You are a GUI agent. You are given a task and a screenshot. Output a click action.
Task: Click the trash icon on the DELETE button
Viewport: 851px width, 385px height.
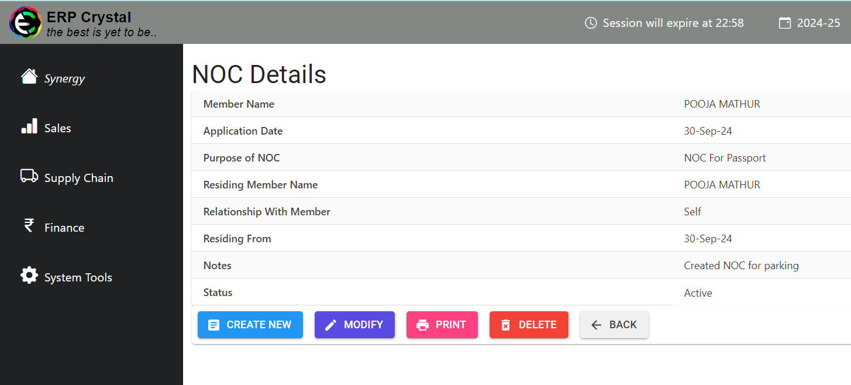click(507, 325)
